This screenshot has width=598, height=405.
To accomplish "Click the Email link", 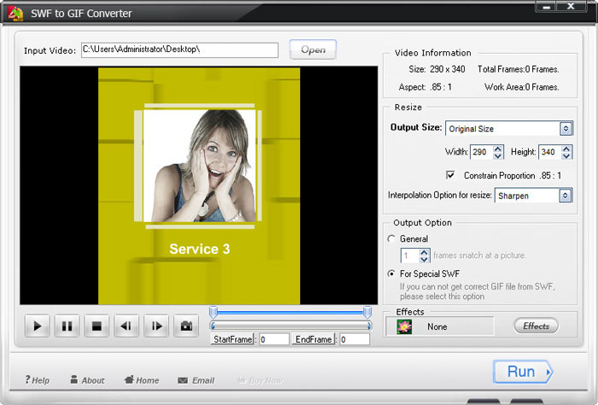I will pyautogui.click(x=196, y=380).
